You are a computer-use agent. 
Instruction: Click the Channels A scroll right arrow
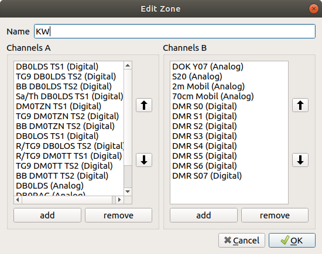[119, 200]
